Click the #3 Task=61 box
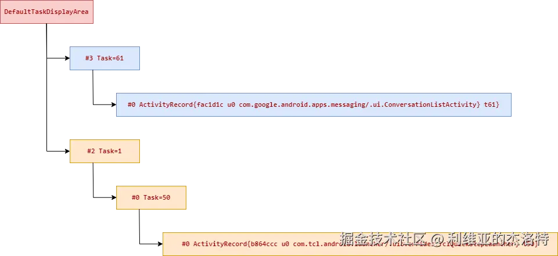Image resolution: width=558 pixels, height=256 pixels. tap(105, 58)
